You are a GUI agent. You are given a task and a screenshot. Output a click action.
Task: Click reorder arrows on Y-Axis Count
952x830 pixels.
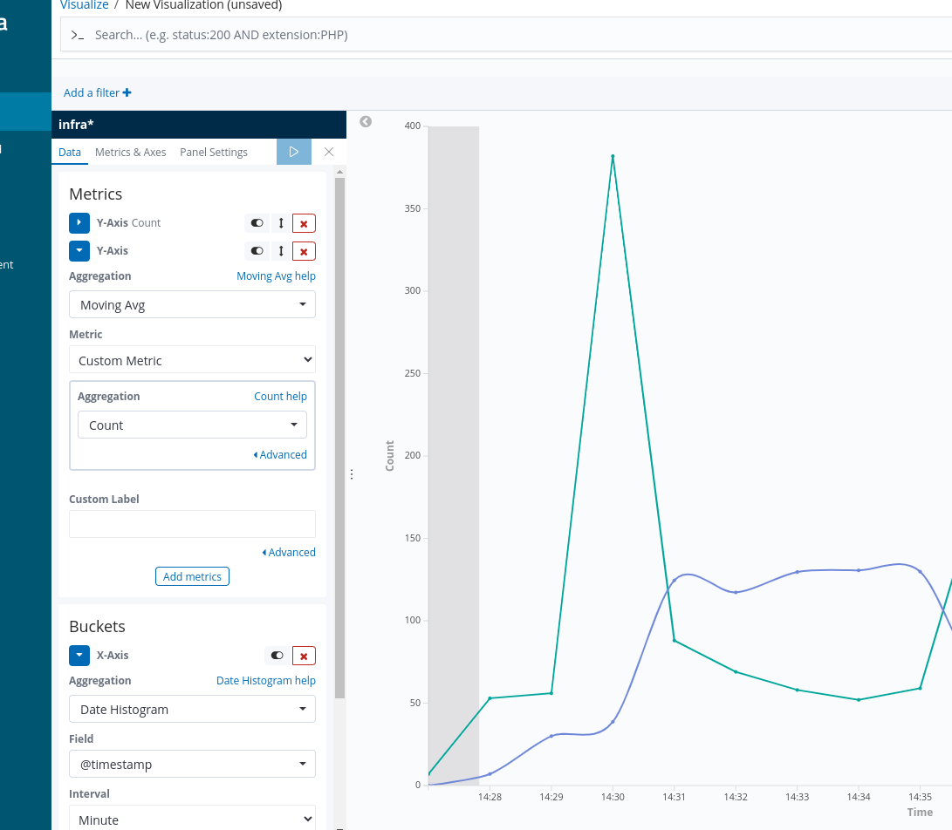tap(281, 223)
